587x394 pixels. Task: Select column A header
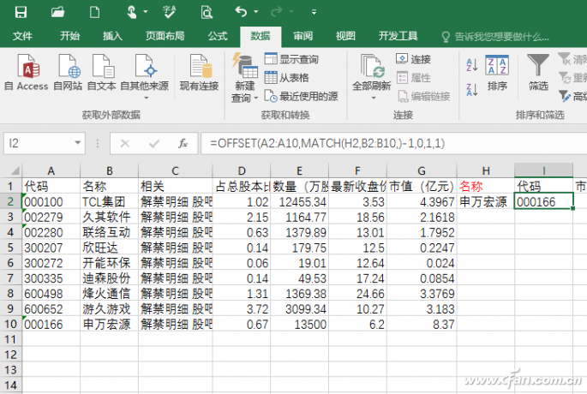pos(51,171)
